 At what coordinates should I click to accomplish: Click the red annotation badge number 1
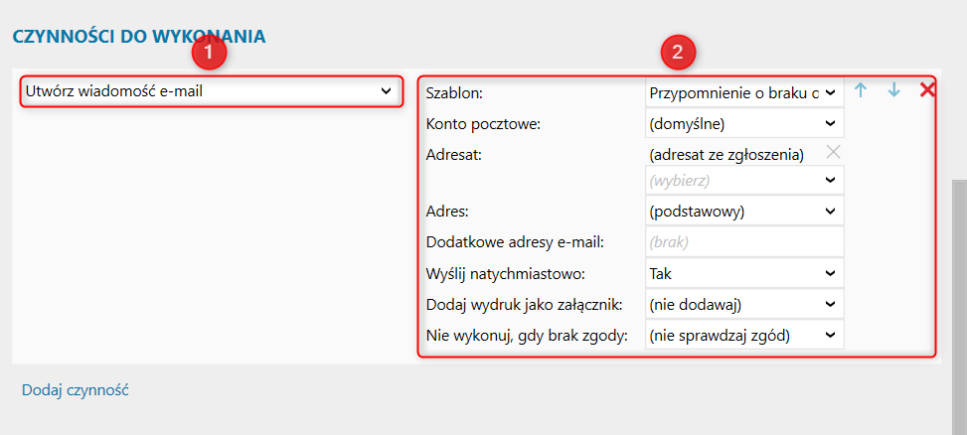pos(209,53)
